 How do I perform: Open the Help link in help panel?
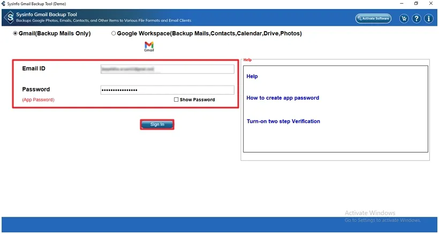pyautogui.click(x=252, y=77)
